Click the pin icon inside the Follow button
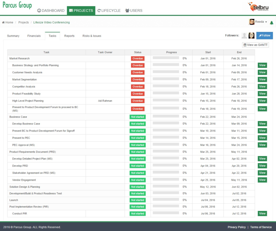 260,35
